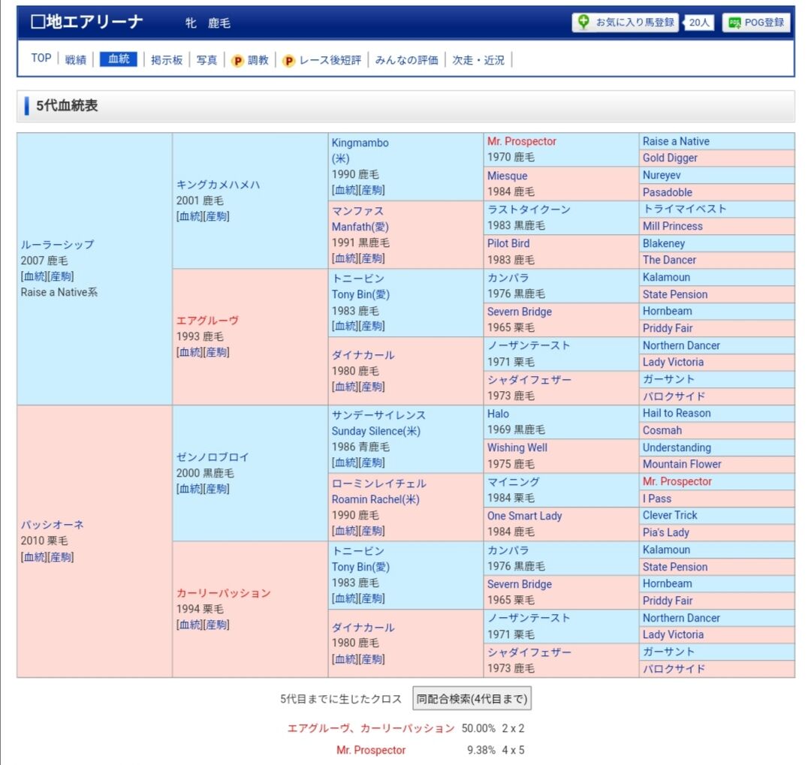This screenshot has height=765, width=811.
Task: Click the green favorite-horse registration icon
Action: click(x=583, y=23)
